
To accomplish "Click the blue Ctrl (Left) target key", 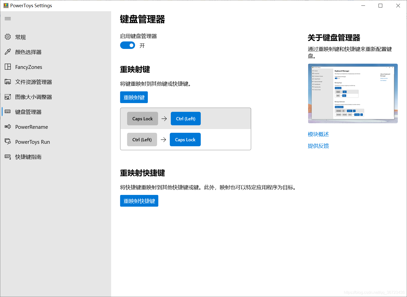I will pos(186,119).
